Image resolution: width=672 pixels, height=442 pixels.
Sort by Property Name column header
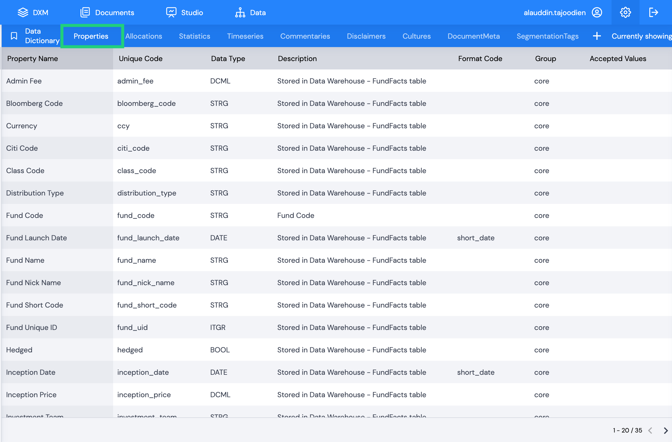point(32,59)
